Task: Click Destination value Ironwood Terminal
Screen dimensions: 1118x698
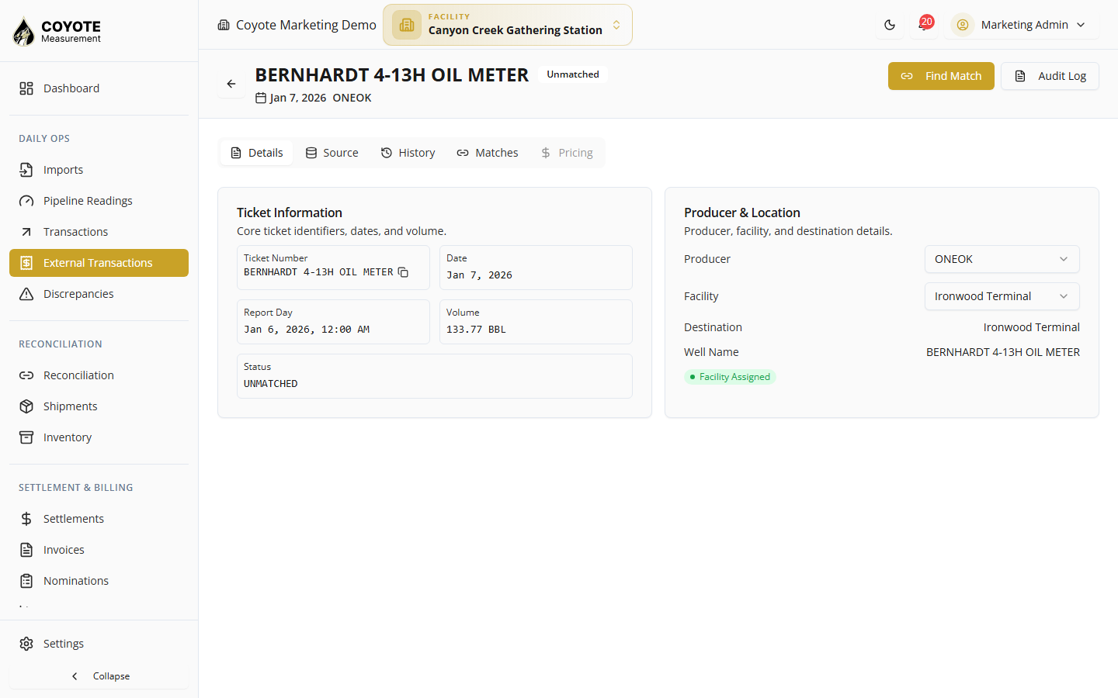Action: point(1031,327)
